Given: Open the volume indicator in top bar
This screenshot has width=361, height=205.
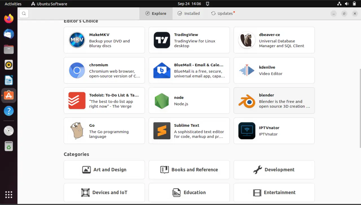Looking at the screenshot, I should click(x=347, y=4).
